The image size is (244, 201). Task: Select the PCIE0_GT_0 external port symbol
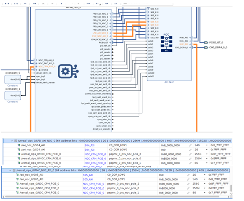(206, 43)
